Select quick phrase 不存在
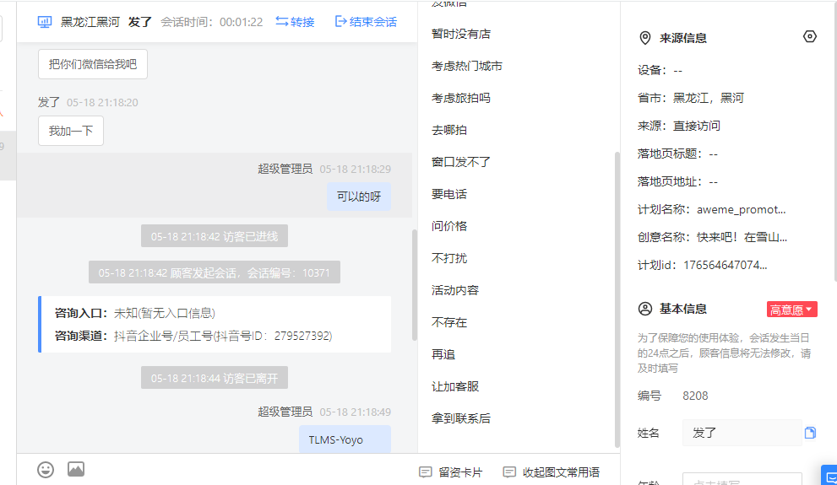The height and width of the screenshot is (485, 837). pos(449,322)
